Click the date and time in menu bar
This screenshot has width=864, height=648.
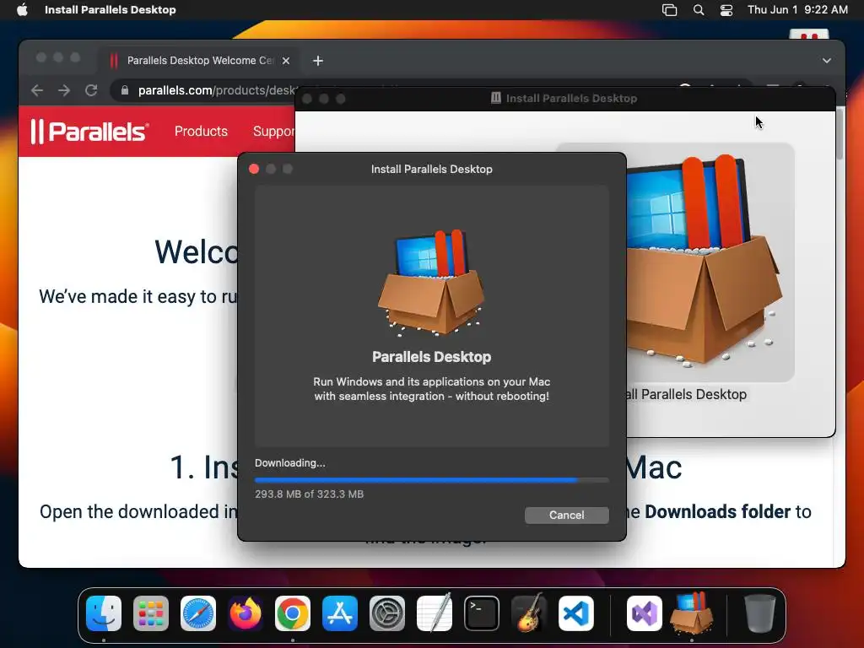(x=797, y=10)
